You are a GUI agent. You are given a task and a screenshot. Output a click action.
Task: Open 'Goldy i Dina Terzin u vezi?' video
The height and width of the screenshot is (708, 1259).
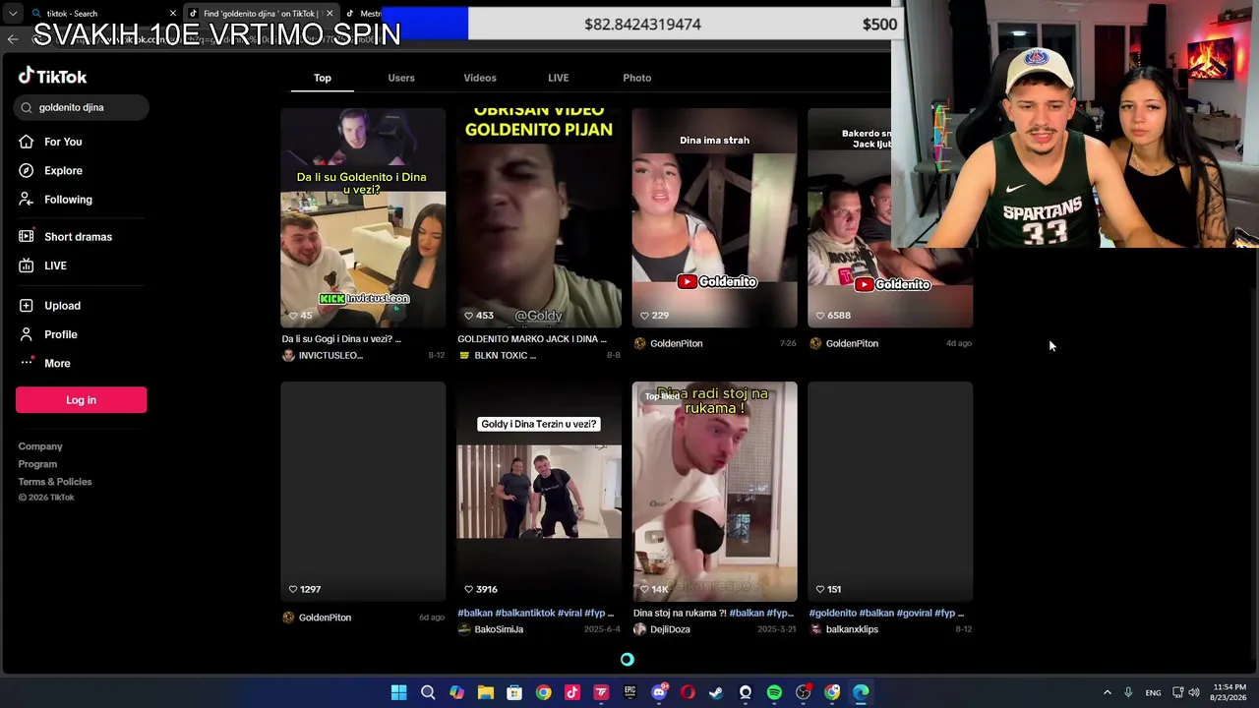pos(539,492)
